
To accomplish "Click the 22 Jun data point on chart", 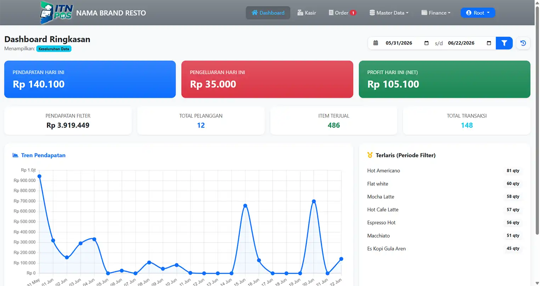I will (x=341, y=259).
